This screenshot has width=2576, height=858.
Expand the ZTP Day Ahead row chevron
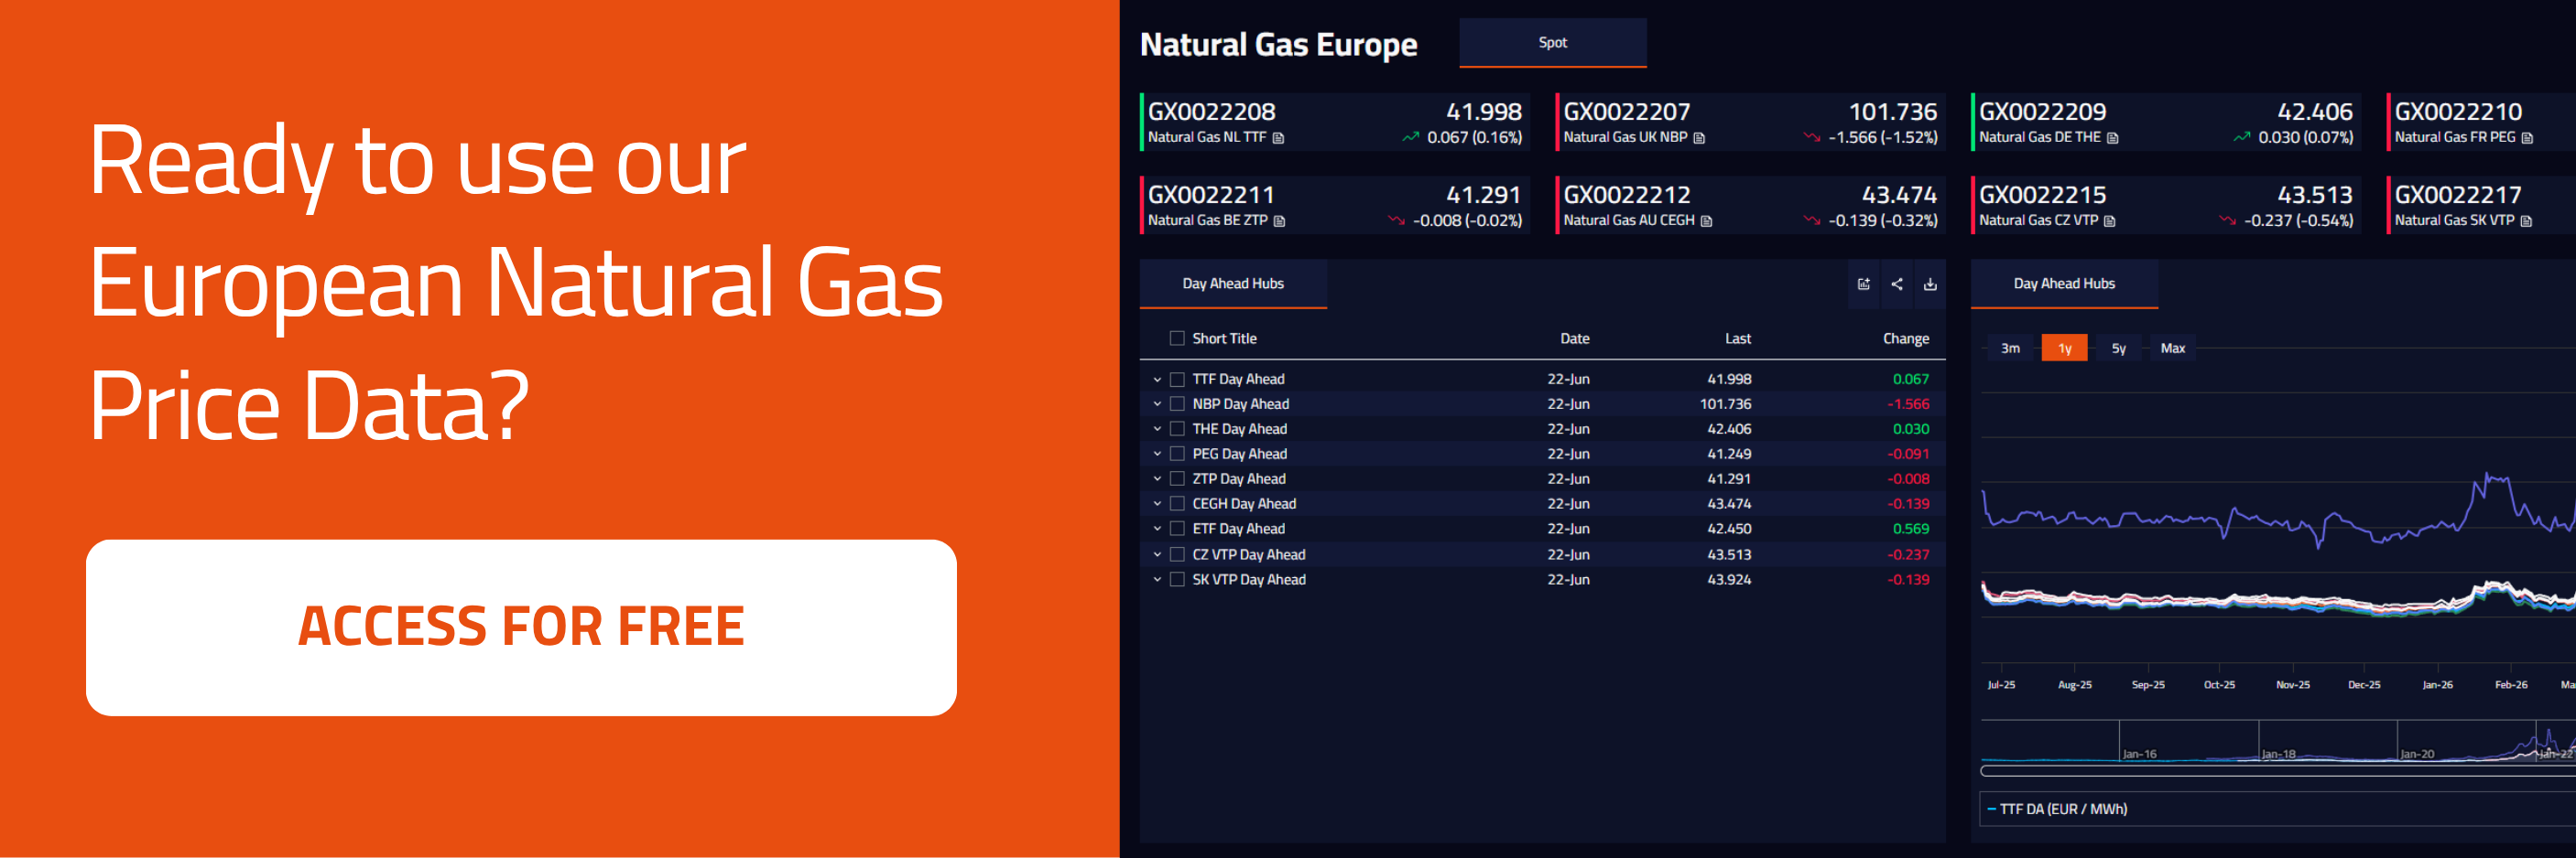1157,479
